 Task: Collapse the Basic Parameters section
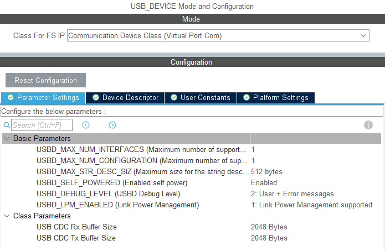pos(7,138)
